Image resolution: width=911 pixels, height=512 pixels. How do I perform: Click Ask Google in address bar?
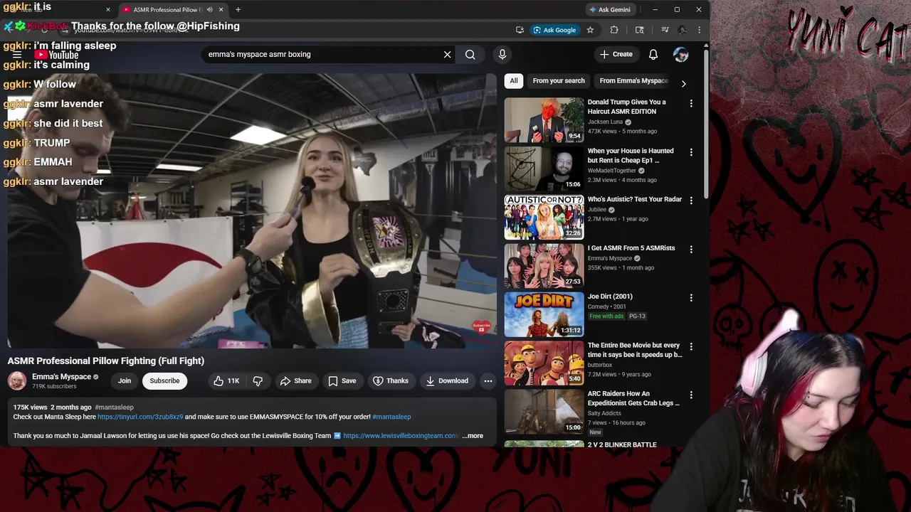coord(555,30)
